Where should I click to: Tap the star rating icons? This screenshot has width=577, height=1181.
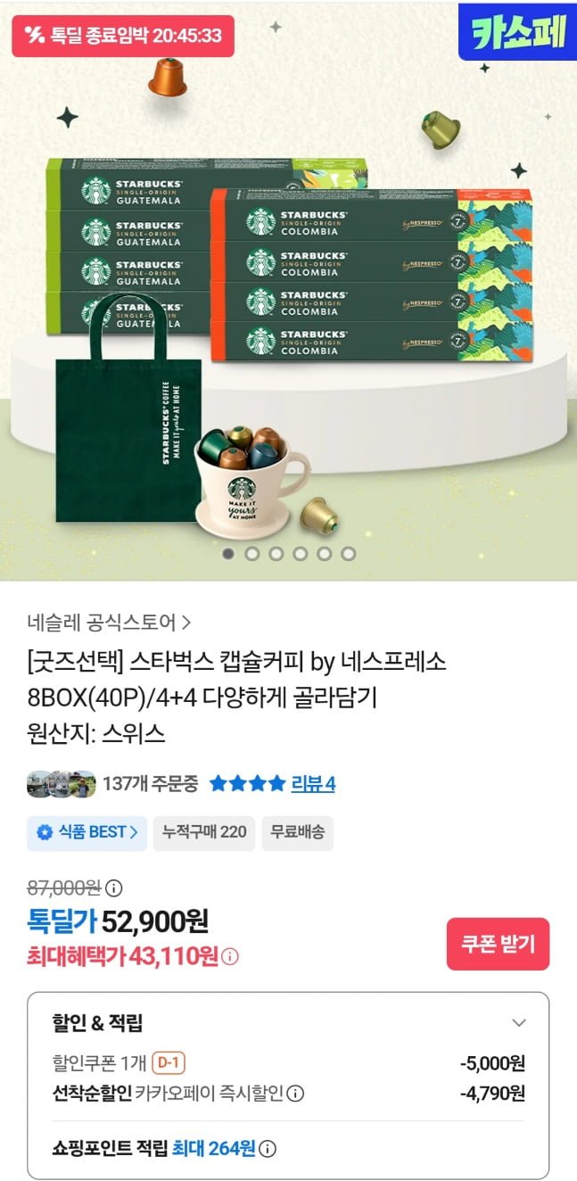coord(248,784)
